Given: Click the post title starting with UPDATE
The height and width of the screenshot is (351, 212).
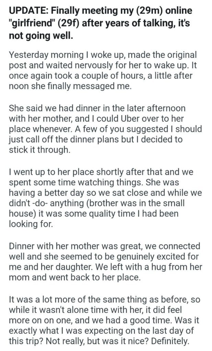Looking at the screenshot, I should pos(99,23).
